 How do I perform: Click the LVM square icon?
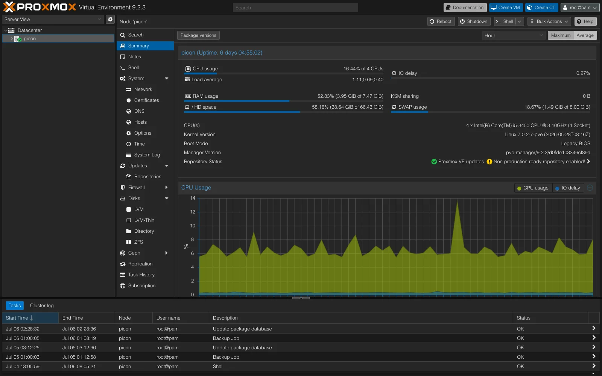click(129, 209)
